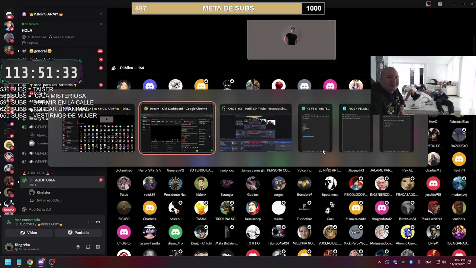Image resolution: width=476 pixels, height=268 pixels.
Task: Click audience member Charlista avatar
Action: coord(149,208)
